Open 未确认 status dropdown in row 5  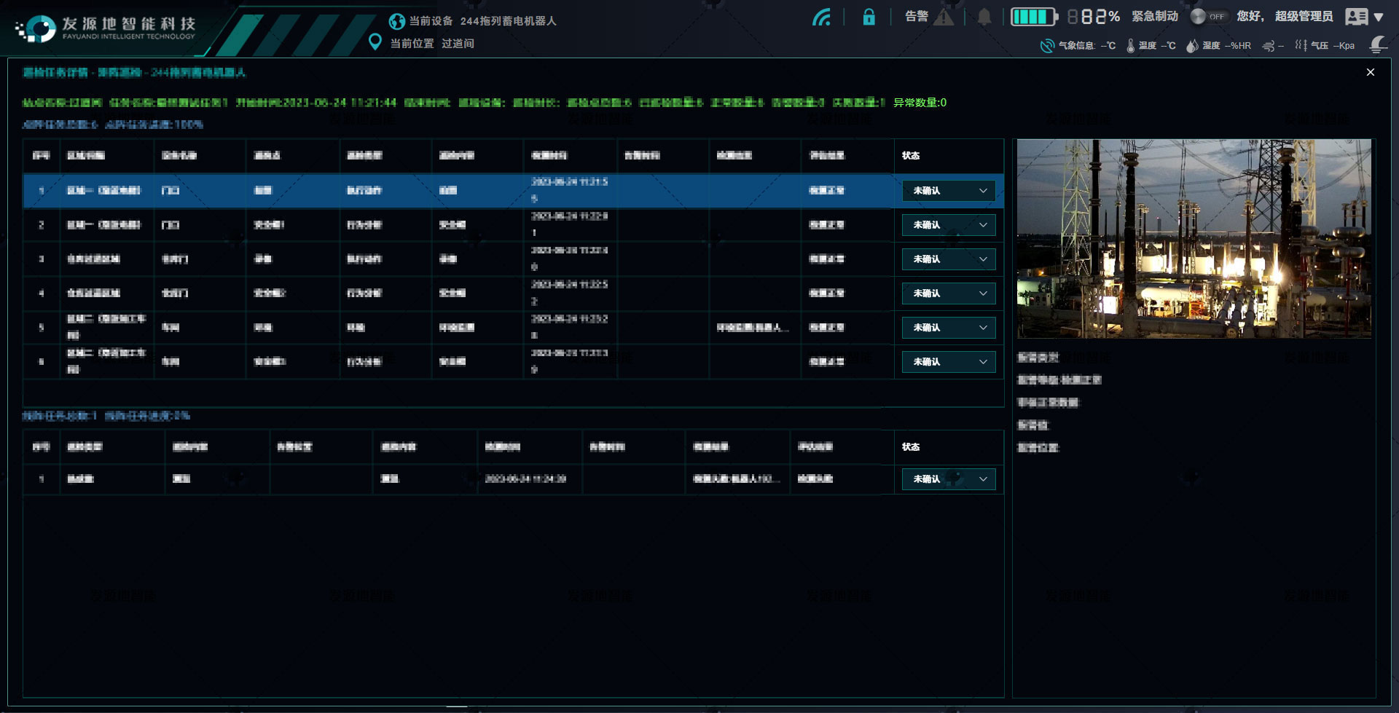(x=949, y=328)
